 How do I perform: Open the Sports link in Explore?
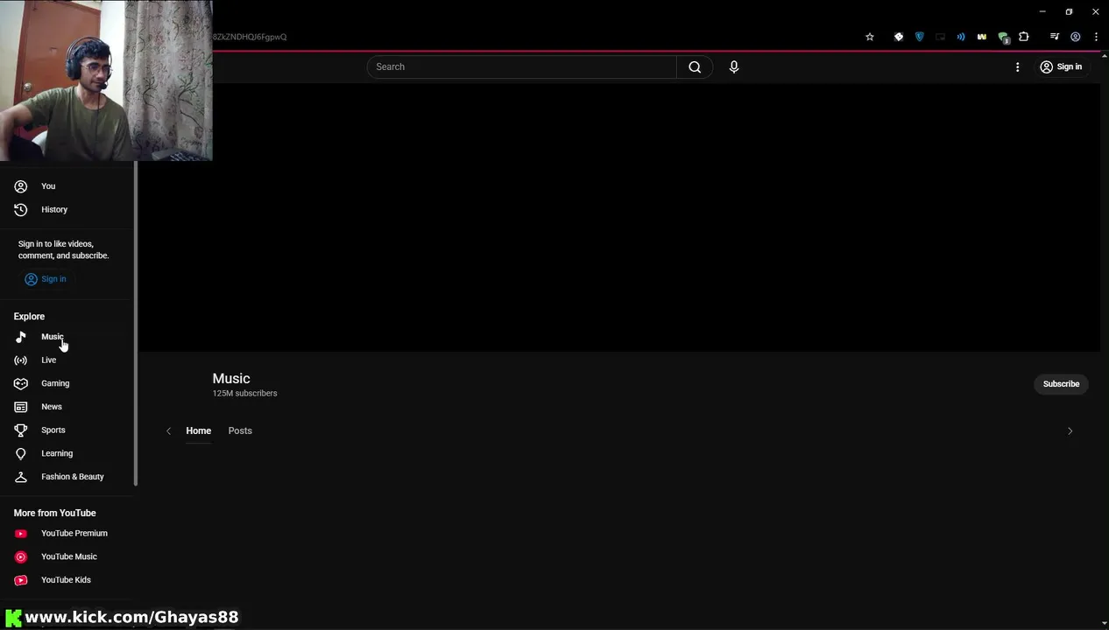53,430
